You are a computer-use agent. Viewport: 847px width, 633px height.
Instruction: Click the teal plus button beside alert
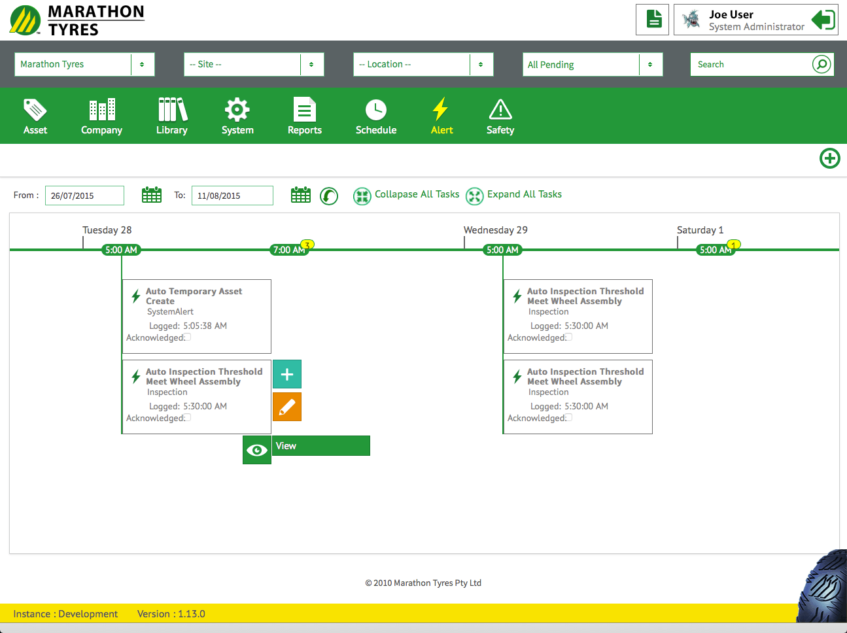click(286, 374)
